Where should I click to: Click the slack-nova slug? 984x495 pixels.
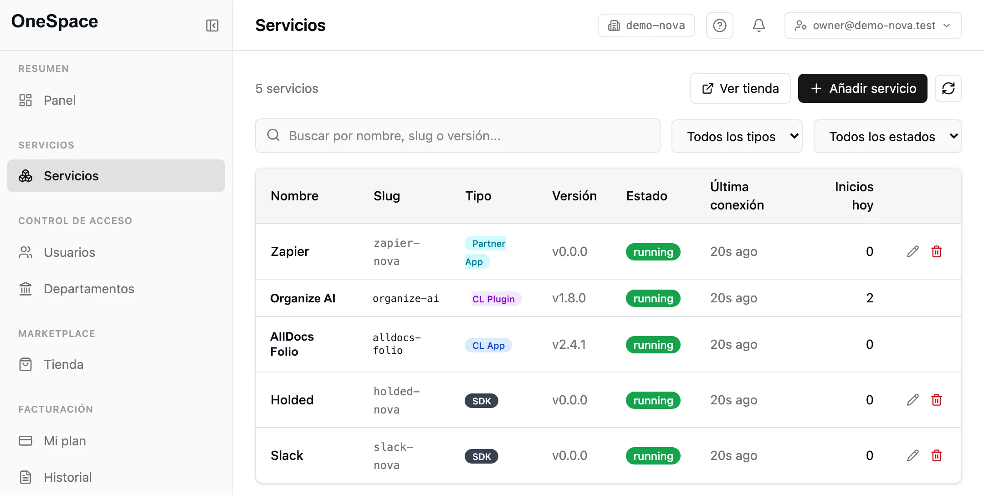click(394, 456)
